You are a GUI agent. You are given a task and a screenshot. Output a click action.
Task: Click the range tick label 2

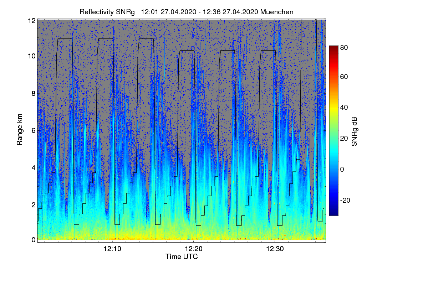pos(34,205)
